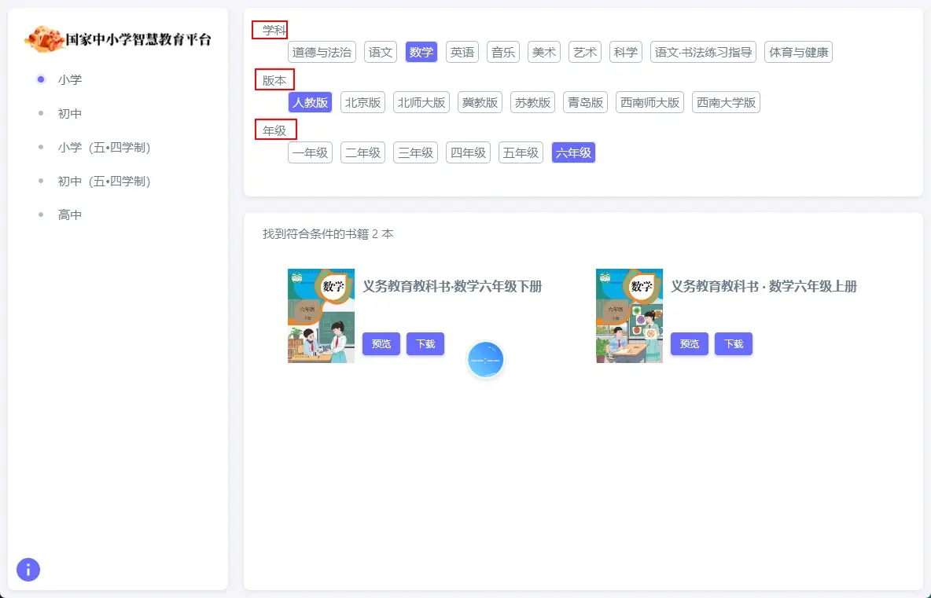The image size is (931, 598).
Task: Pick the 苏教版 edition filter
Action: tap(532, 103)
